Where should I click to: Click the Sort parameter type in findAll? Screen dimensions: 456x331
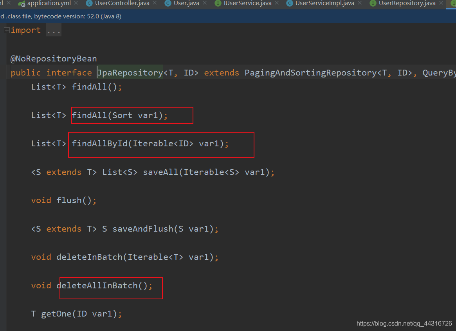[123, 115]
